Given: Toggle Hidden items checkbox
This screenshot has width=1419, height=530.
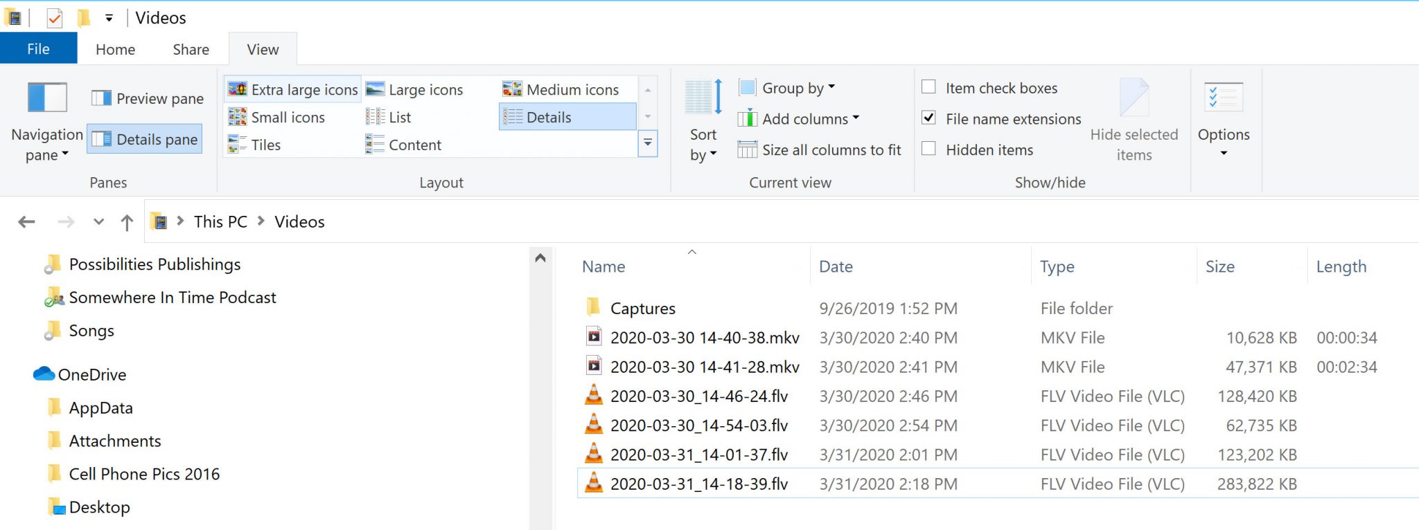Looking at the screenshot, I should [x=929, y=149].
